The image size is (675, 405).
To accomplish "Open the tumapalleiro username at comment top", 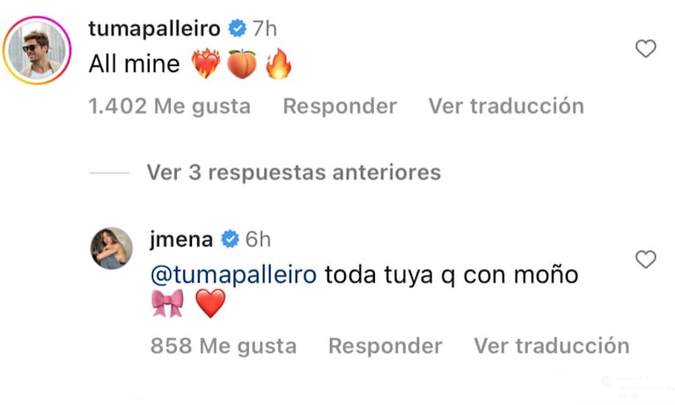I will point(156,29).
